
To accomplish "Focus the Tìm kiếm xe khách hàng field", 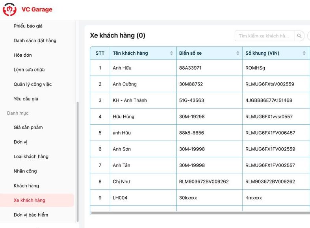I will pos(264,36).
